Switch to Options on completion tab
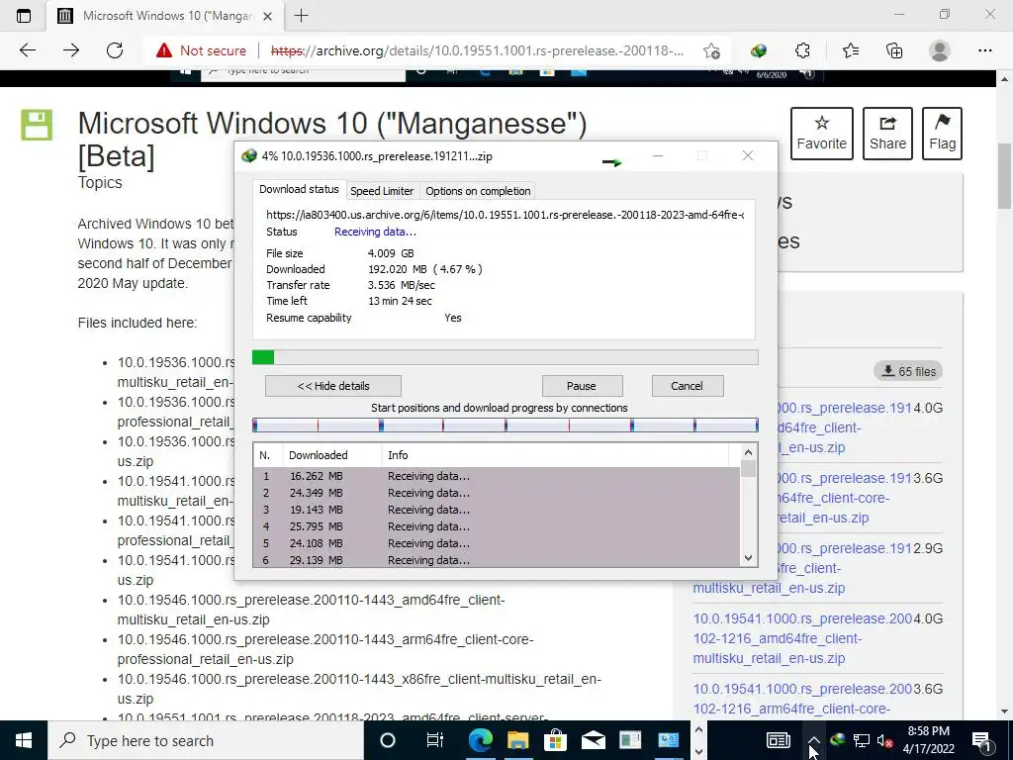 [x=478, y=191]
